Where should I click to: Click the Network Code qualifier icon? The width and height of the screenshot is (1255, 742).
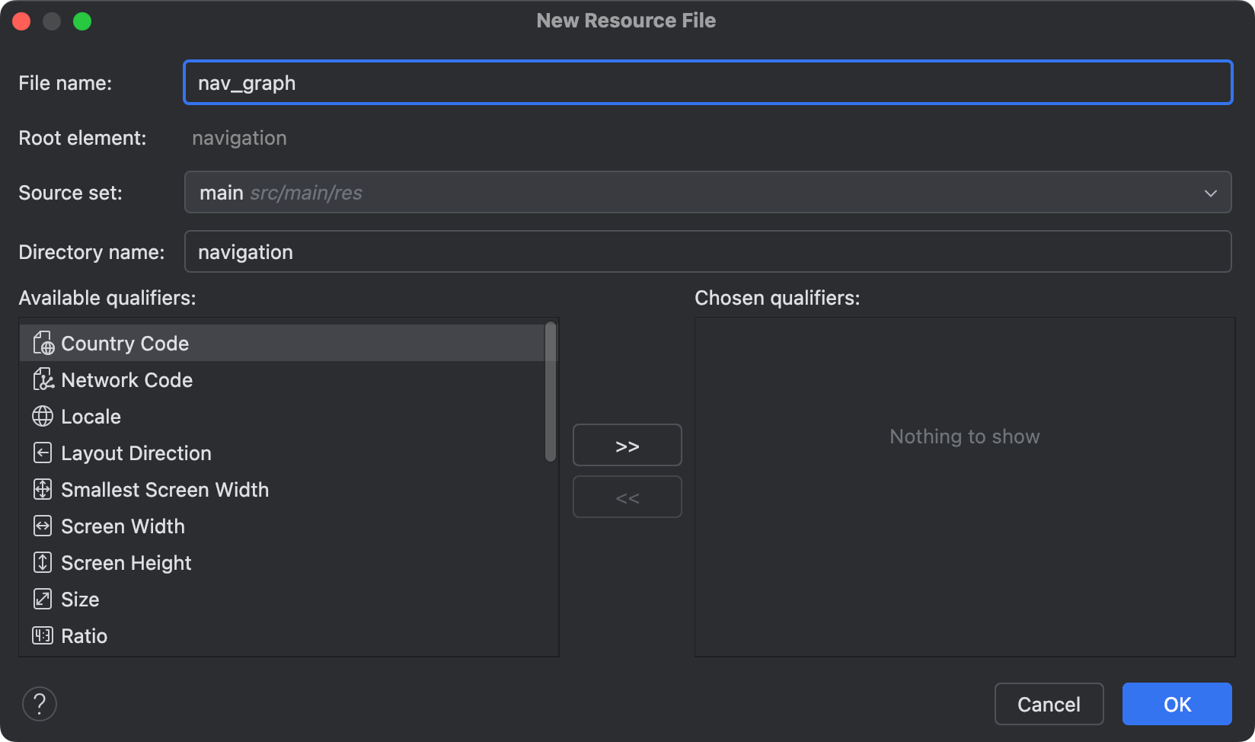click(x=43, y=380)
